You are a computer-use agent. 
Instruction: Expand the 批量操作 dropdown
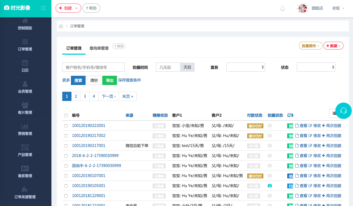[x=310, y=45]
